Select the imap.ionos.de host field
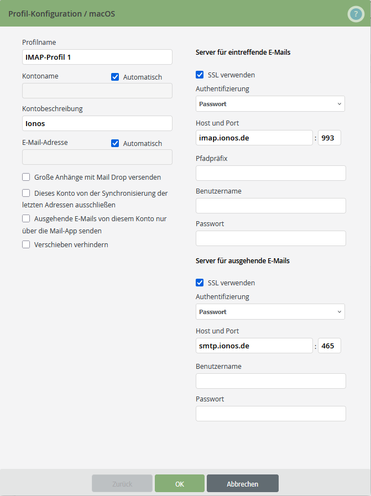This screenshot has width=371, height=496. pos(254,137)
